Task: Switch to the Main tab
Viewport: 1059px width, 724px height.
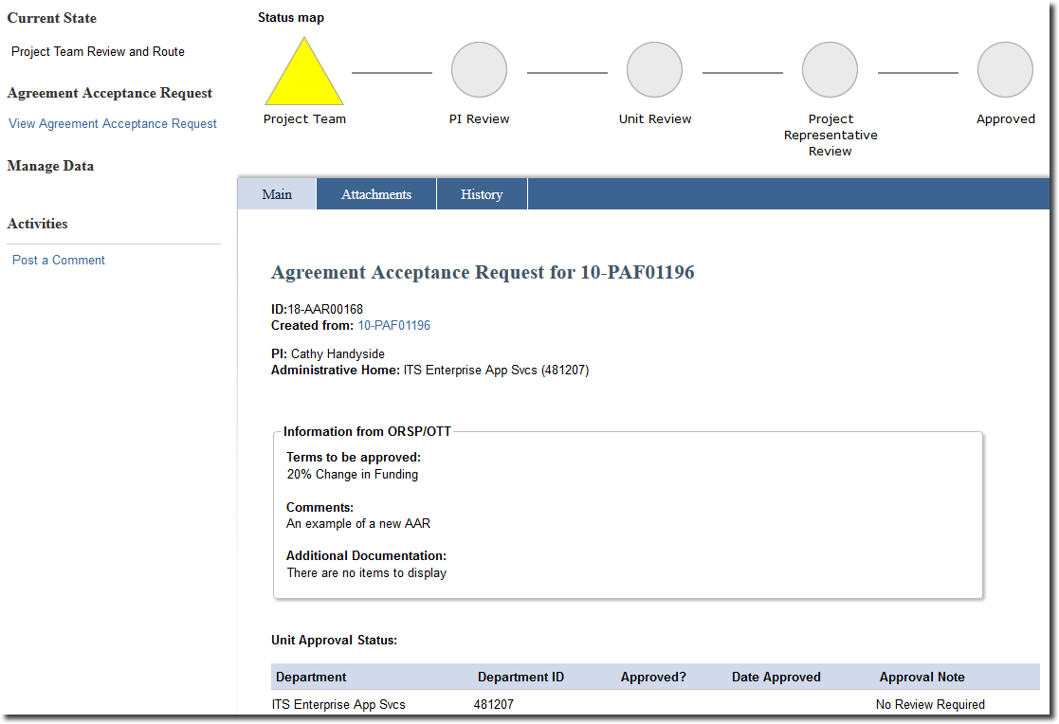Action: (x=277, y=194)
